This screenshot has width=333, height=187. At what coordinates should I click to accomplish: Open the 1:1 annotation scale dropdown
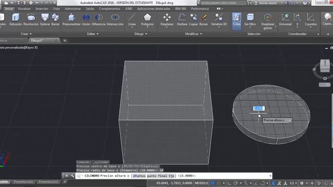pyautogui.click(x=293, y=183)
